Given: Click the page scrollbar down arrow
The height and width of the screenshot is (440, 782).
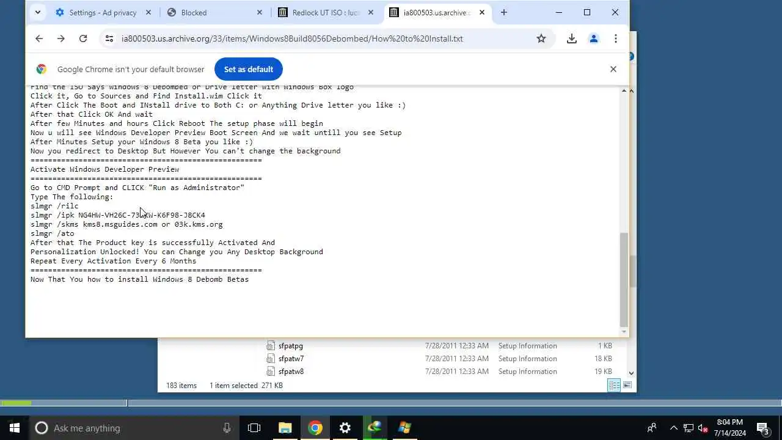Looking at the screenshot, I should click(624, 332).
